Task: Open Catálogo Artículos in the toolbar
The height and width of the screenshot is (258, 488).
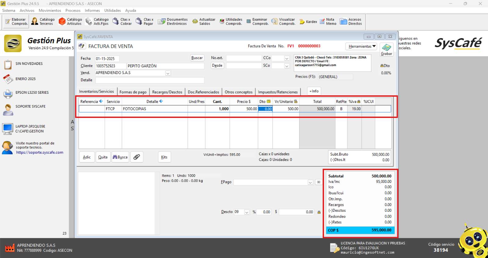Action: pyautogui.click(x=70, y=21)
